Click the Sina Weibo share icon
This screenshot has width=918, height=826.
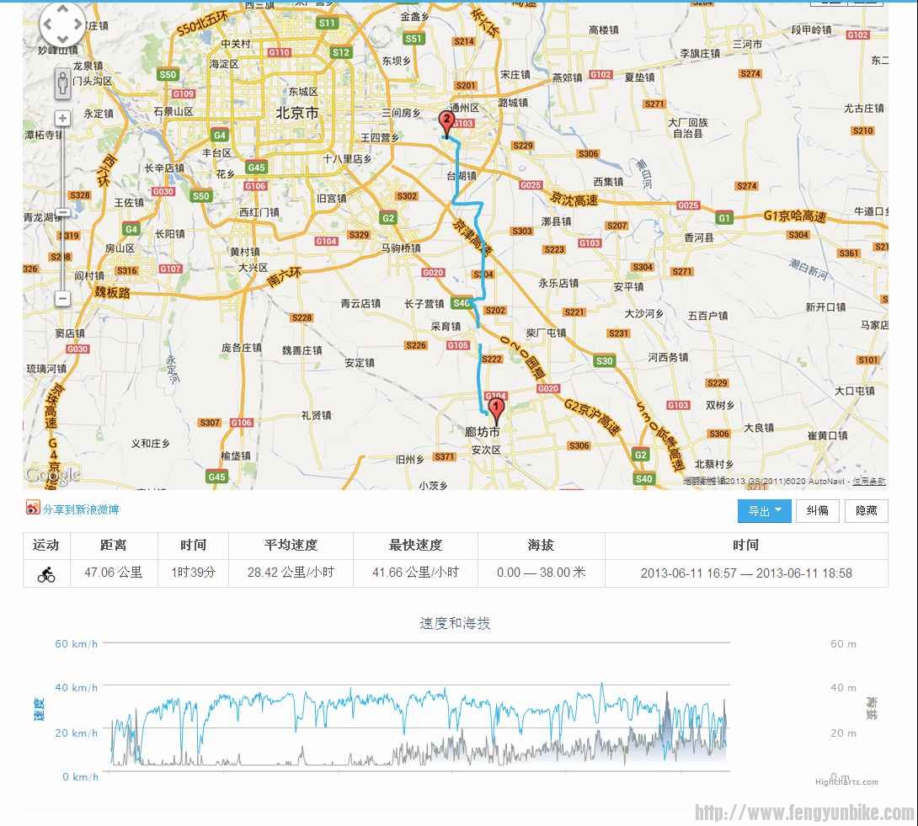tap(33, 509)
